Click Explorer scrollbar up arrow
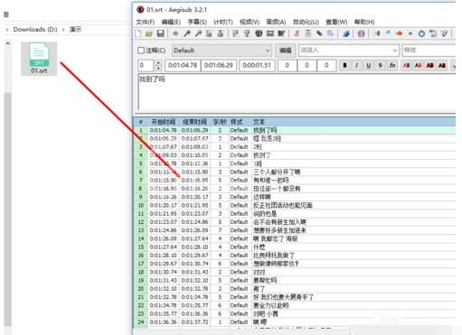This screenshot has height=335, width=462. click(x=7, y=43)
